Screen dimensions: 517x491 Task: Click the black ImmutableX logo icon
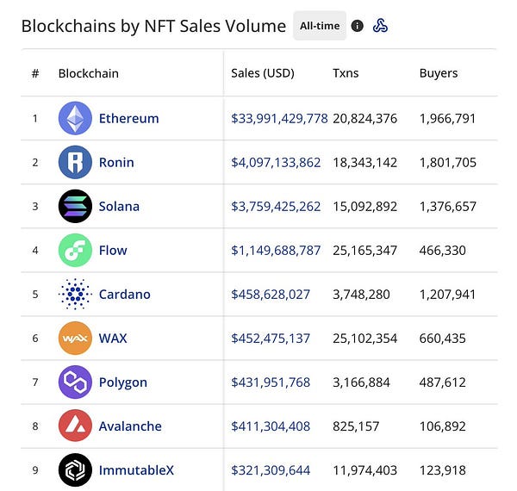coord(75,470)
